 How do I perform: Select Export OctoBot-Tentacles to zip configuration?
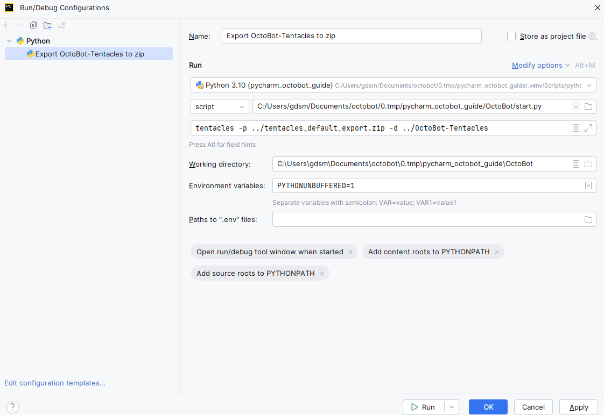click(89, 54)
